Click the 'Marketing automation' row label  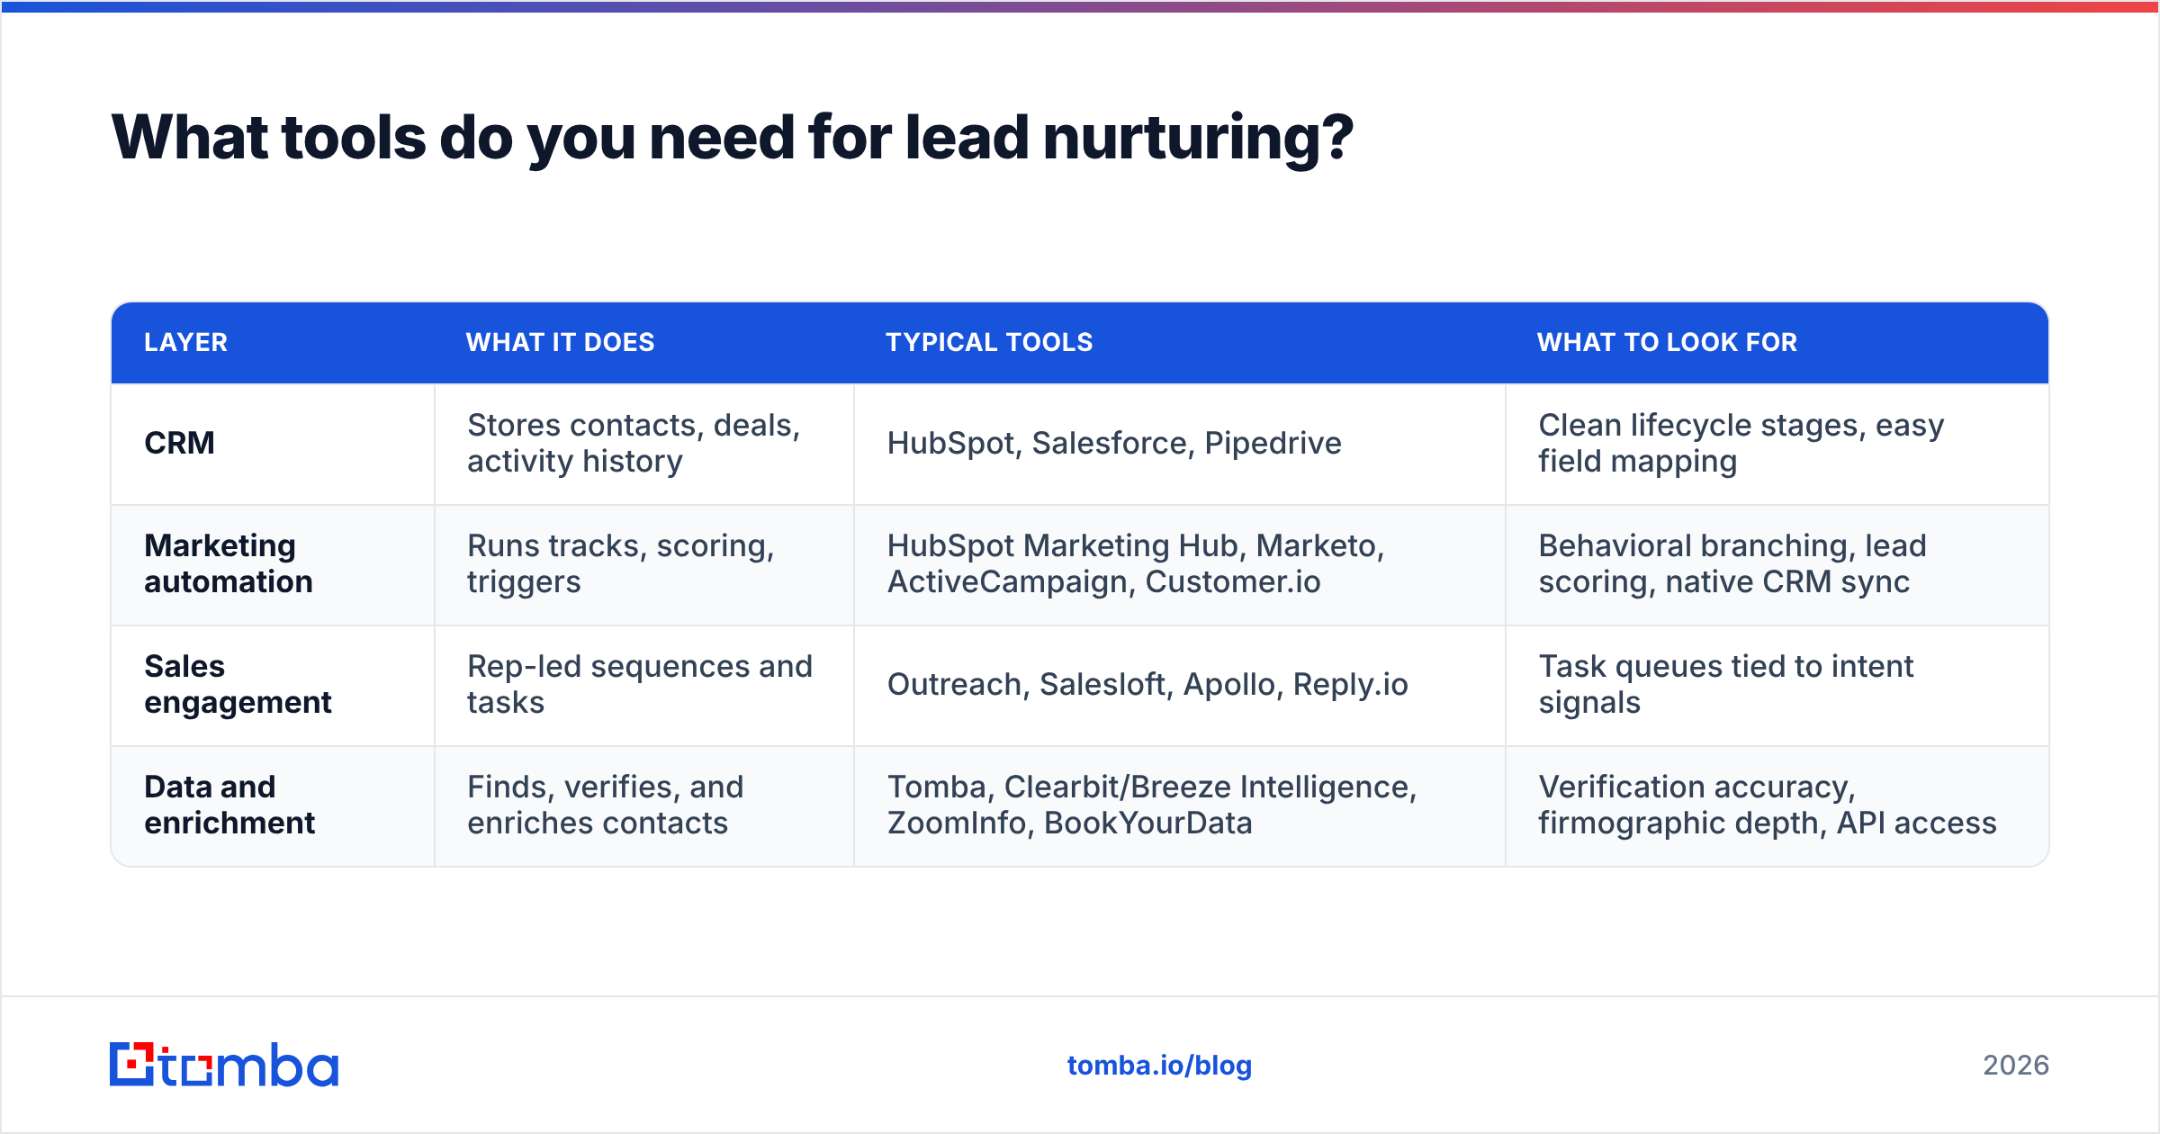click(x=229, y=563)
